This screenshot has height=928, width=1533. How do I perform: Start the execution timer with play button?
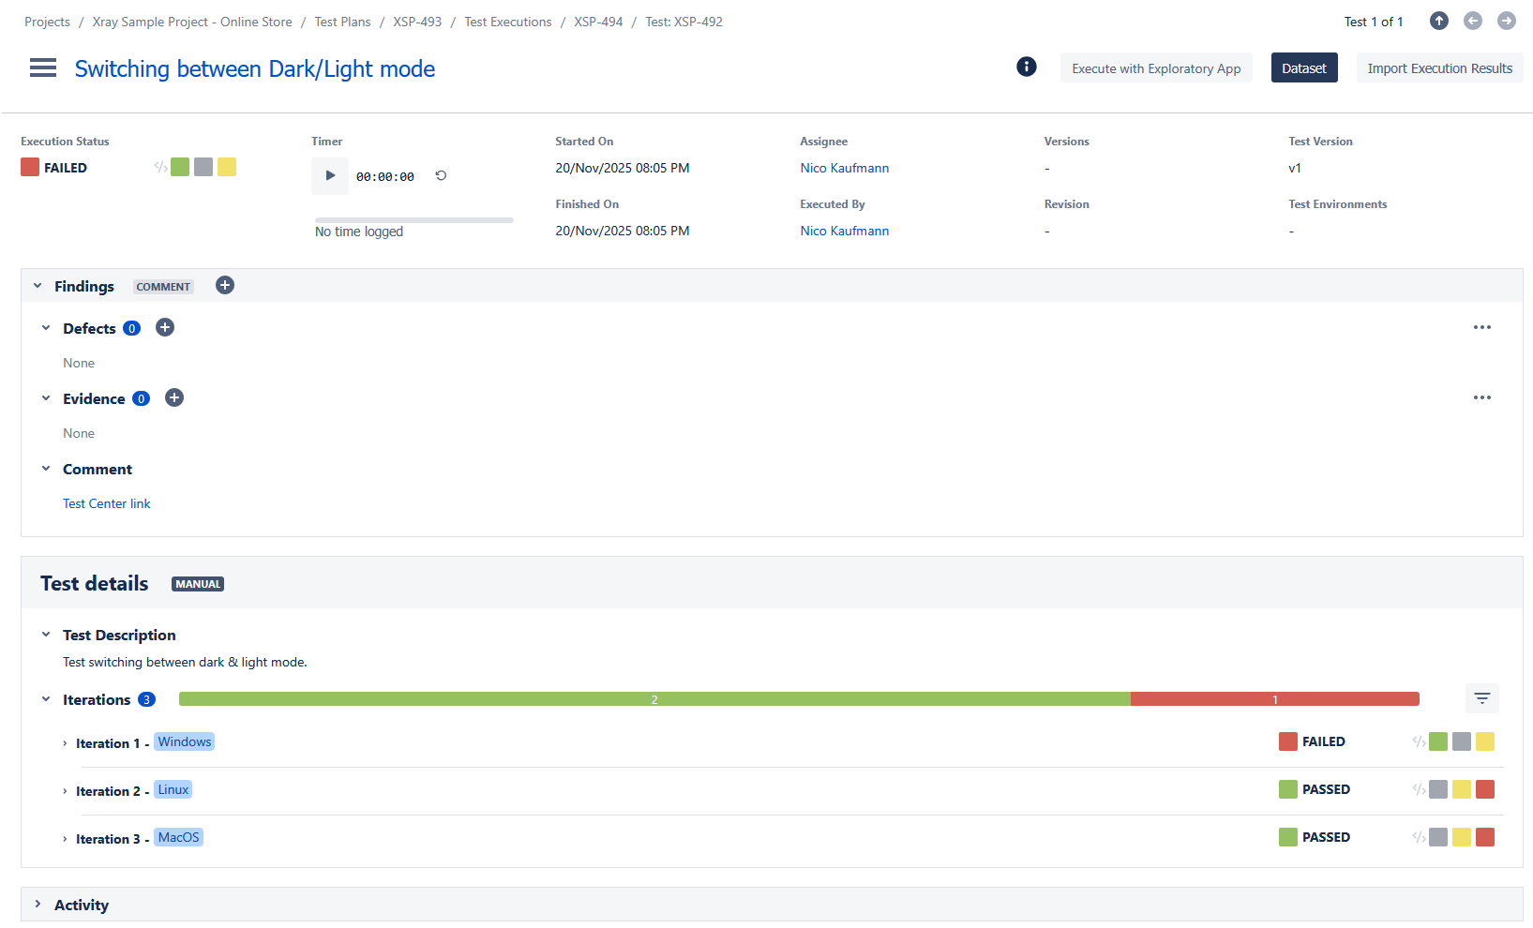(330, 175)
